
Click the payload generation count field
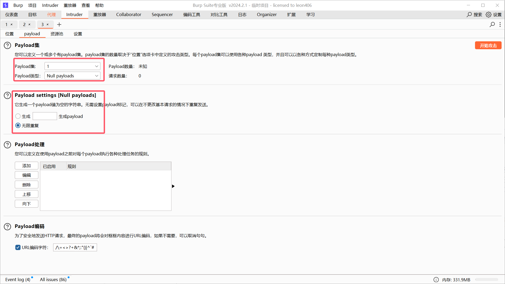(x=45, y=116)
